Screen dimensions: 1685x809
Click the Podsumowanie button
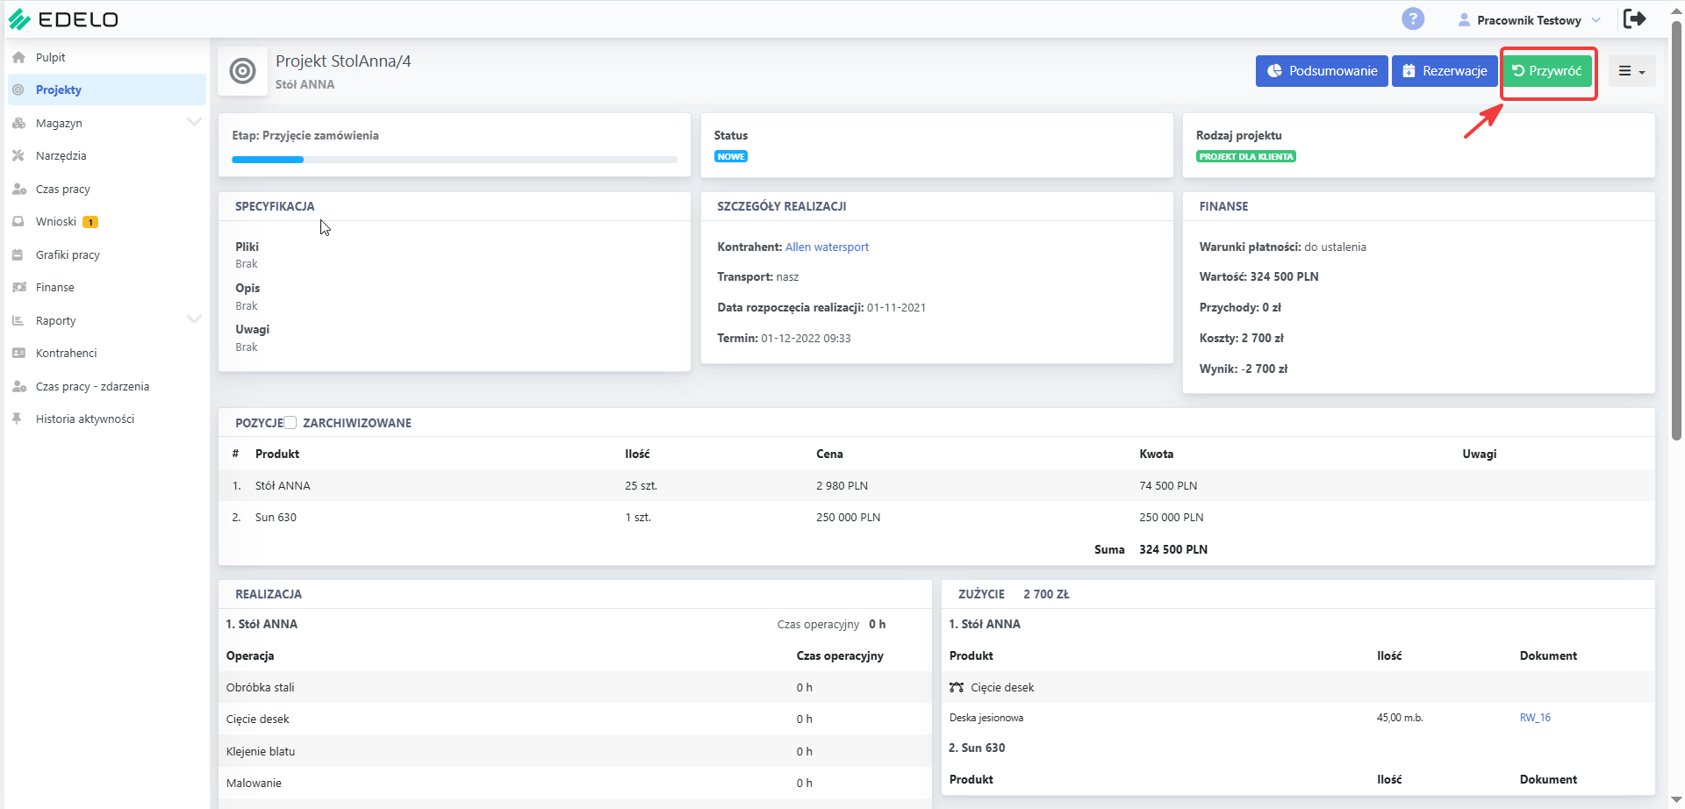pyautogui.click(x=1322, y=71)
